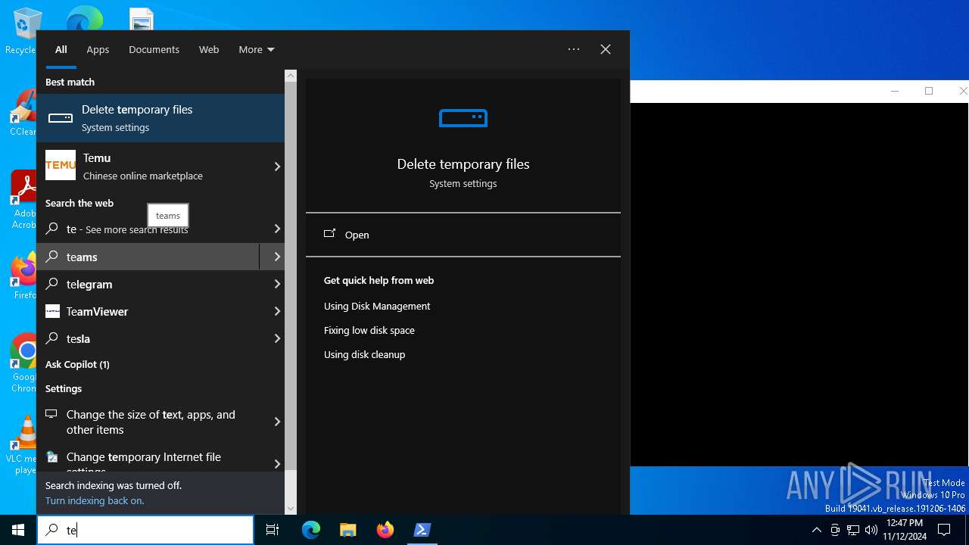Click Ask Copilot (1) heading
Image resolution: width=969 pixels, height=545 pixels.
(x=77, y=364)
